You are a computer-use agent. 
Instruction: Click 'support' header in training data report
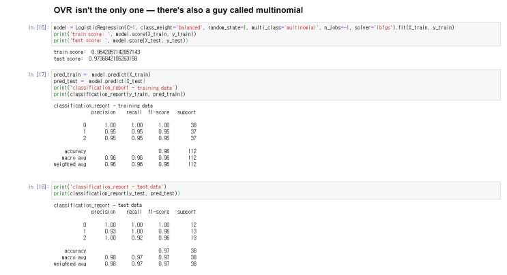coord(186,112)
